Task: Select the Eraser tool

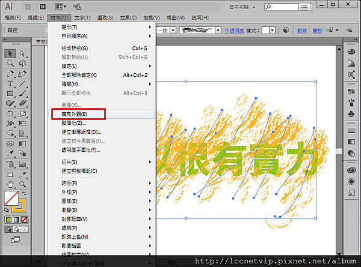Action: pyautogui.click(x=22, y=103)
